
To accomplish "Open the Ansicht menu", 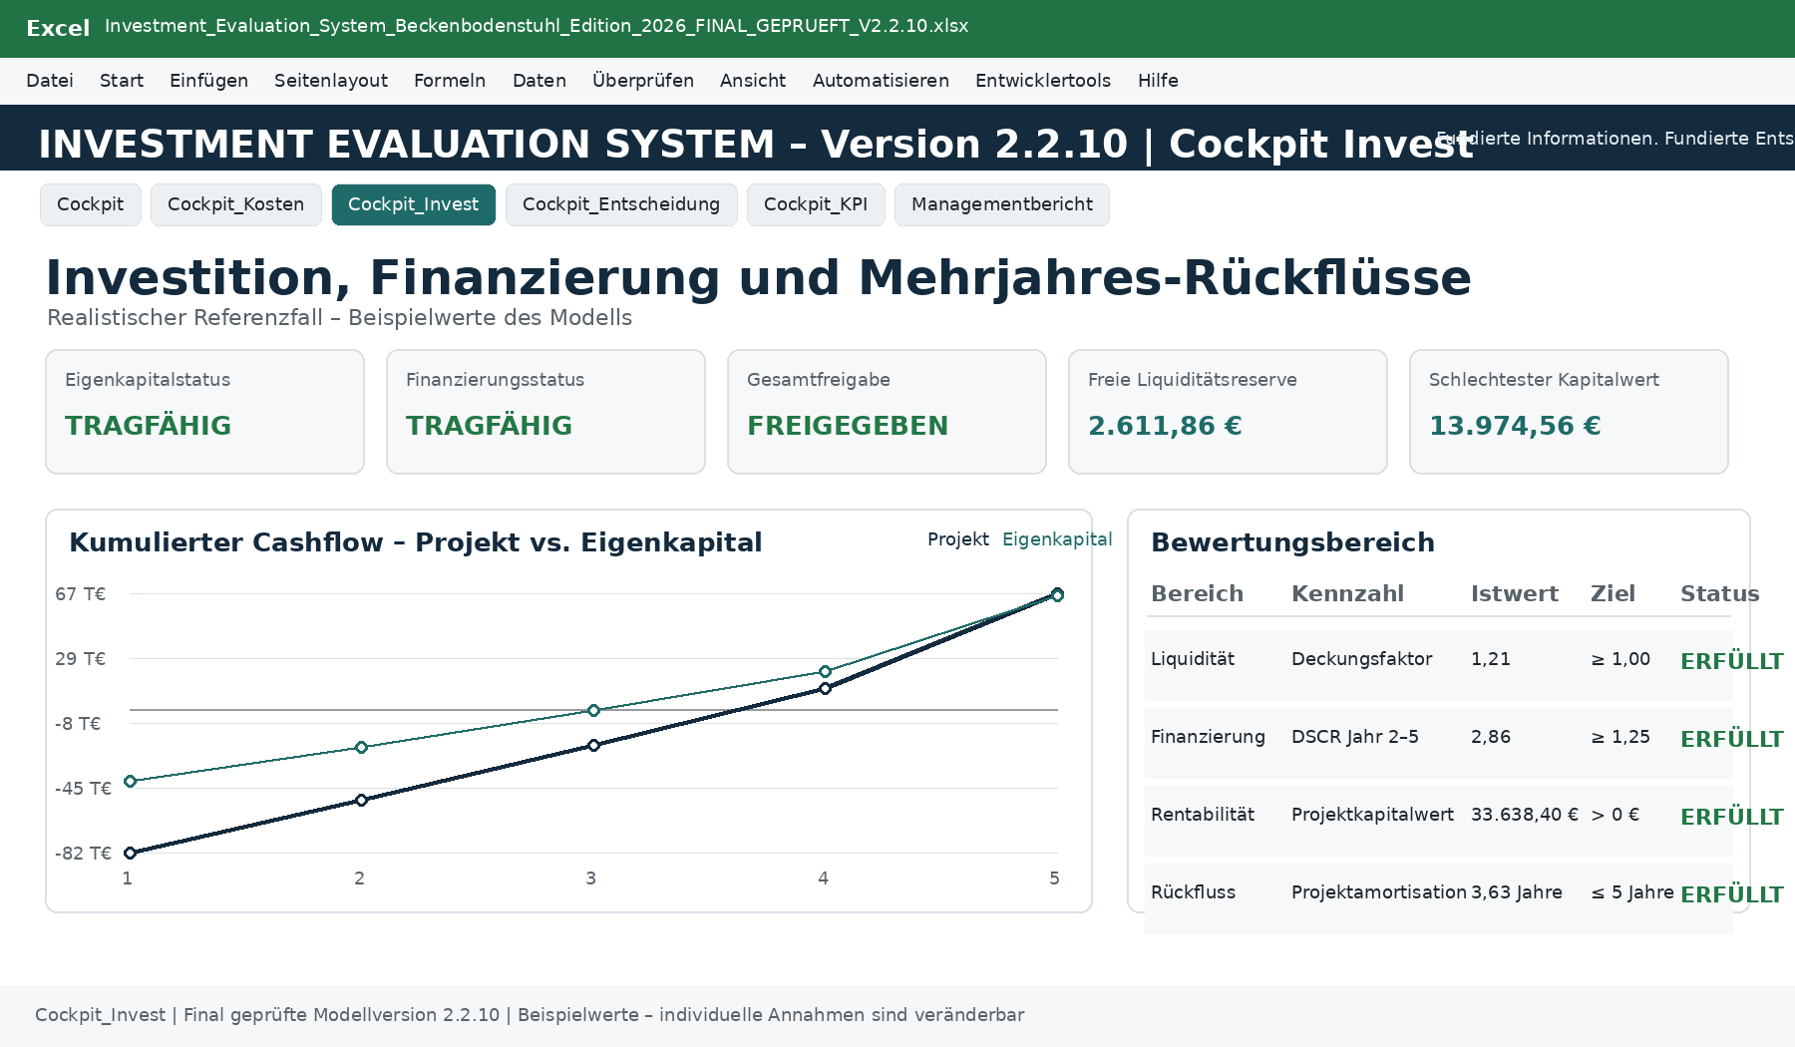I will point(753,81).
